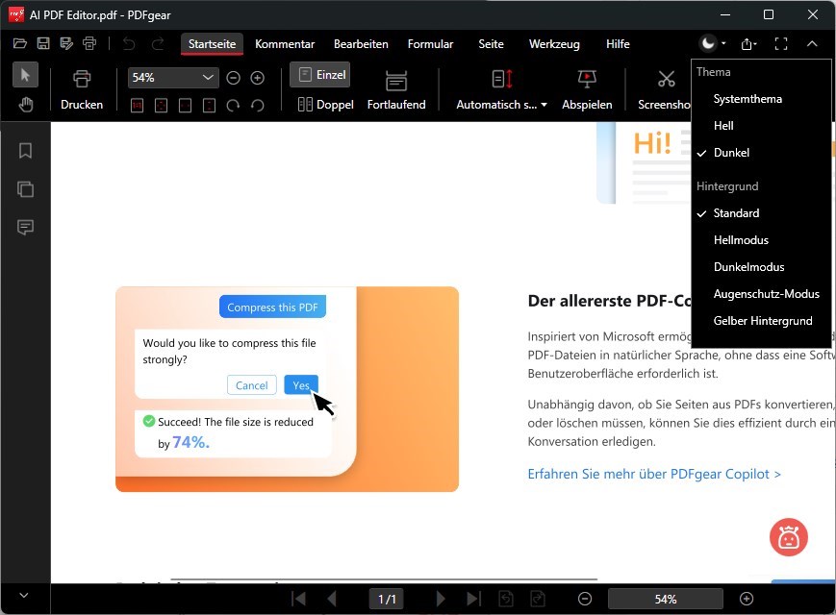
Task: Select Systemthema theme option
Action: click(x=761, y=99)
